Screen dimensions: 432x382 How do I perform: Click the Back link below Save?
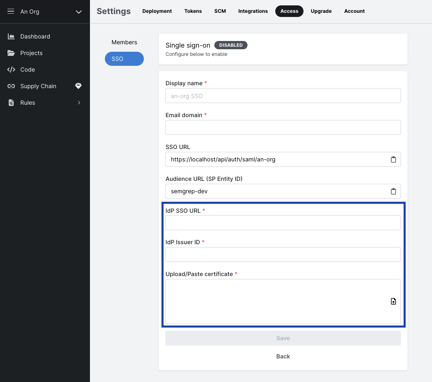click(x=283, y=356)
